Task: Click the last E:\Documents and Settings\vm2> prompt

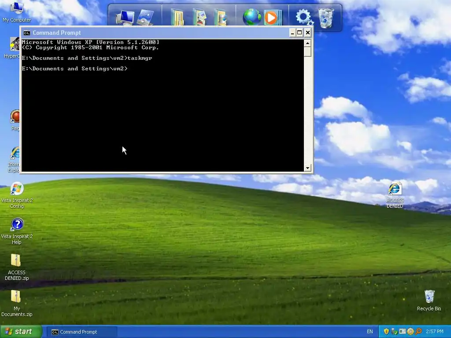Action: (74, 69)
